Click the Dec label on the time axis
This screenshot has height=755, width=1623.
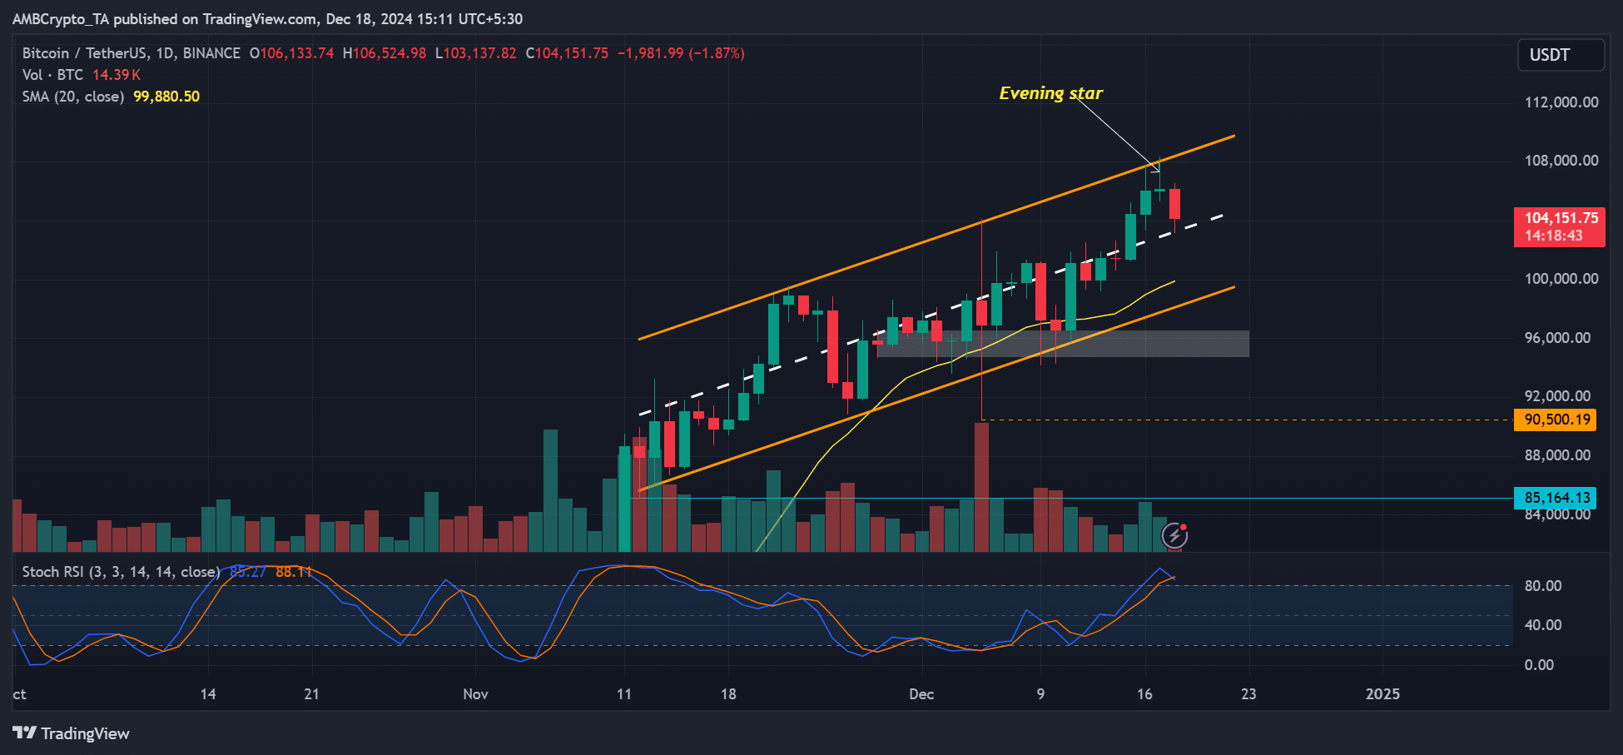(921, 694)
